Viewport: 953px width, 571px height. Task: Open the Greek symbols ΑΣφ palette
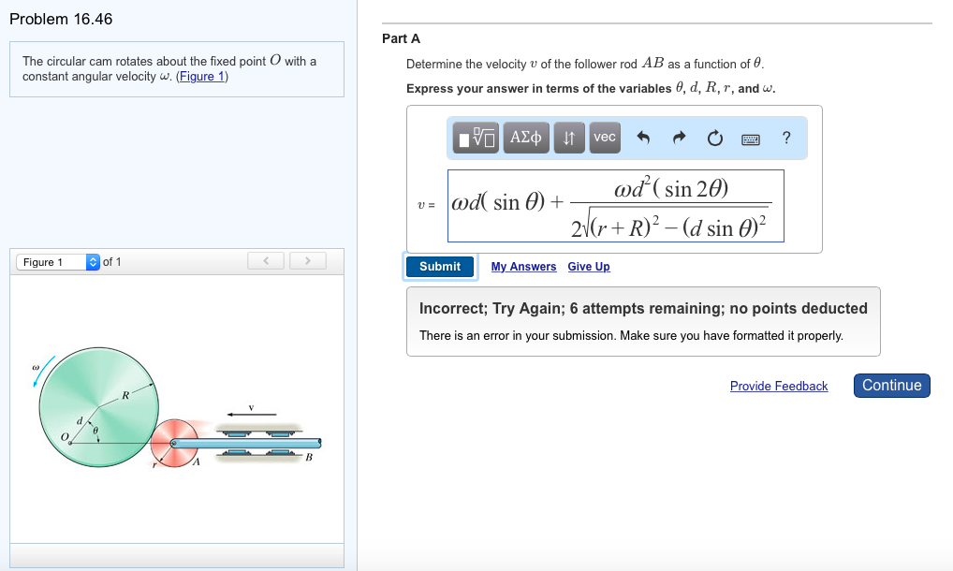click(x=526, y=138)
